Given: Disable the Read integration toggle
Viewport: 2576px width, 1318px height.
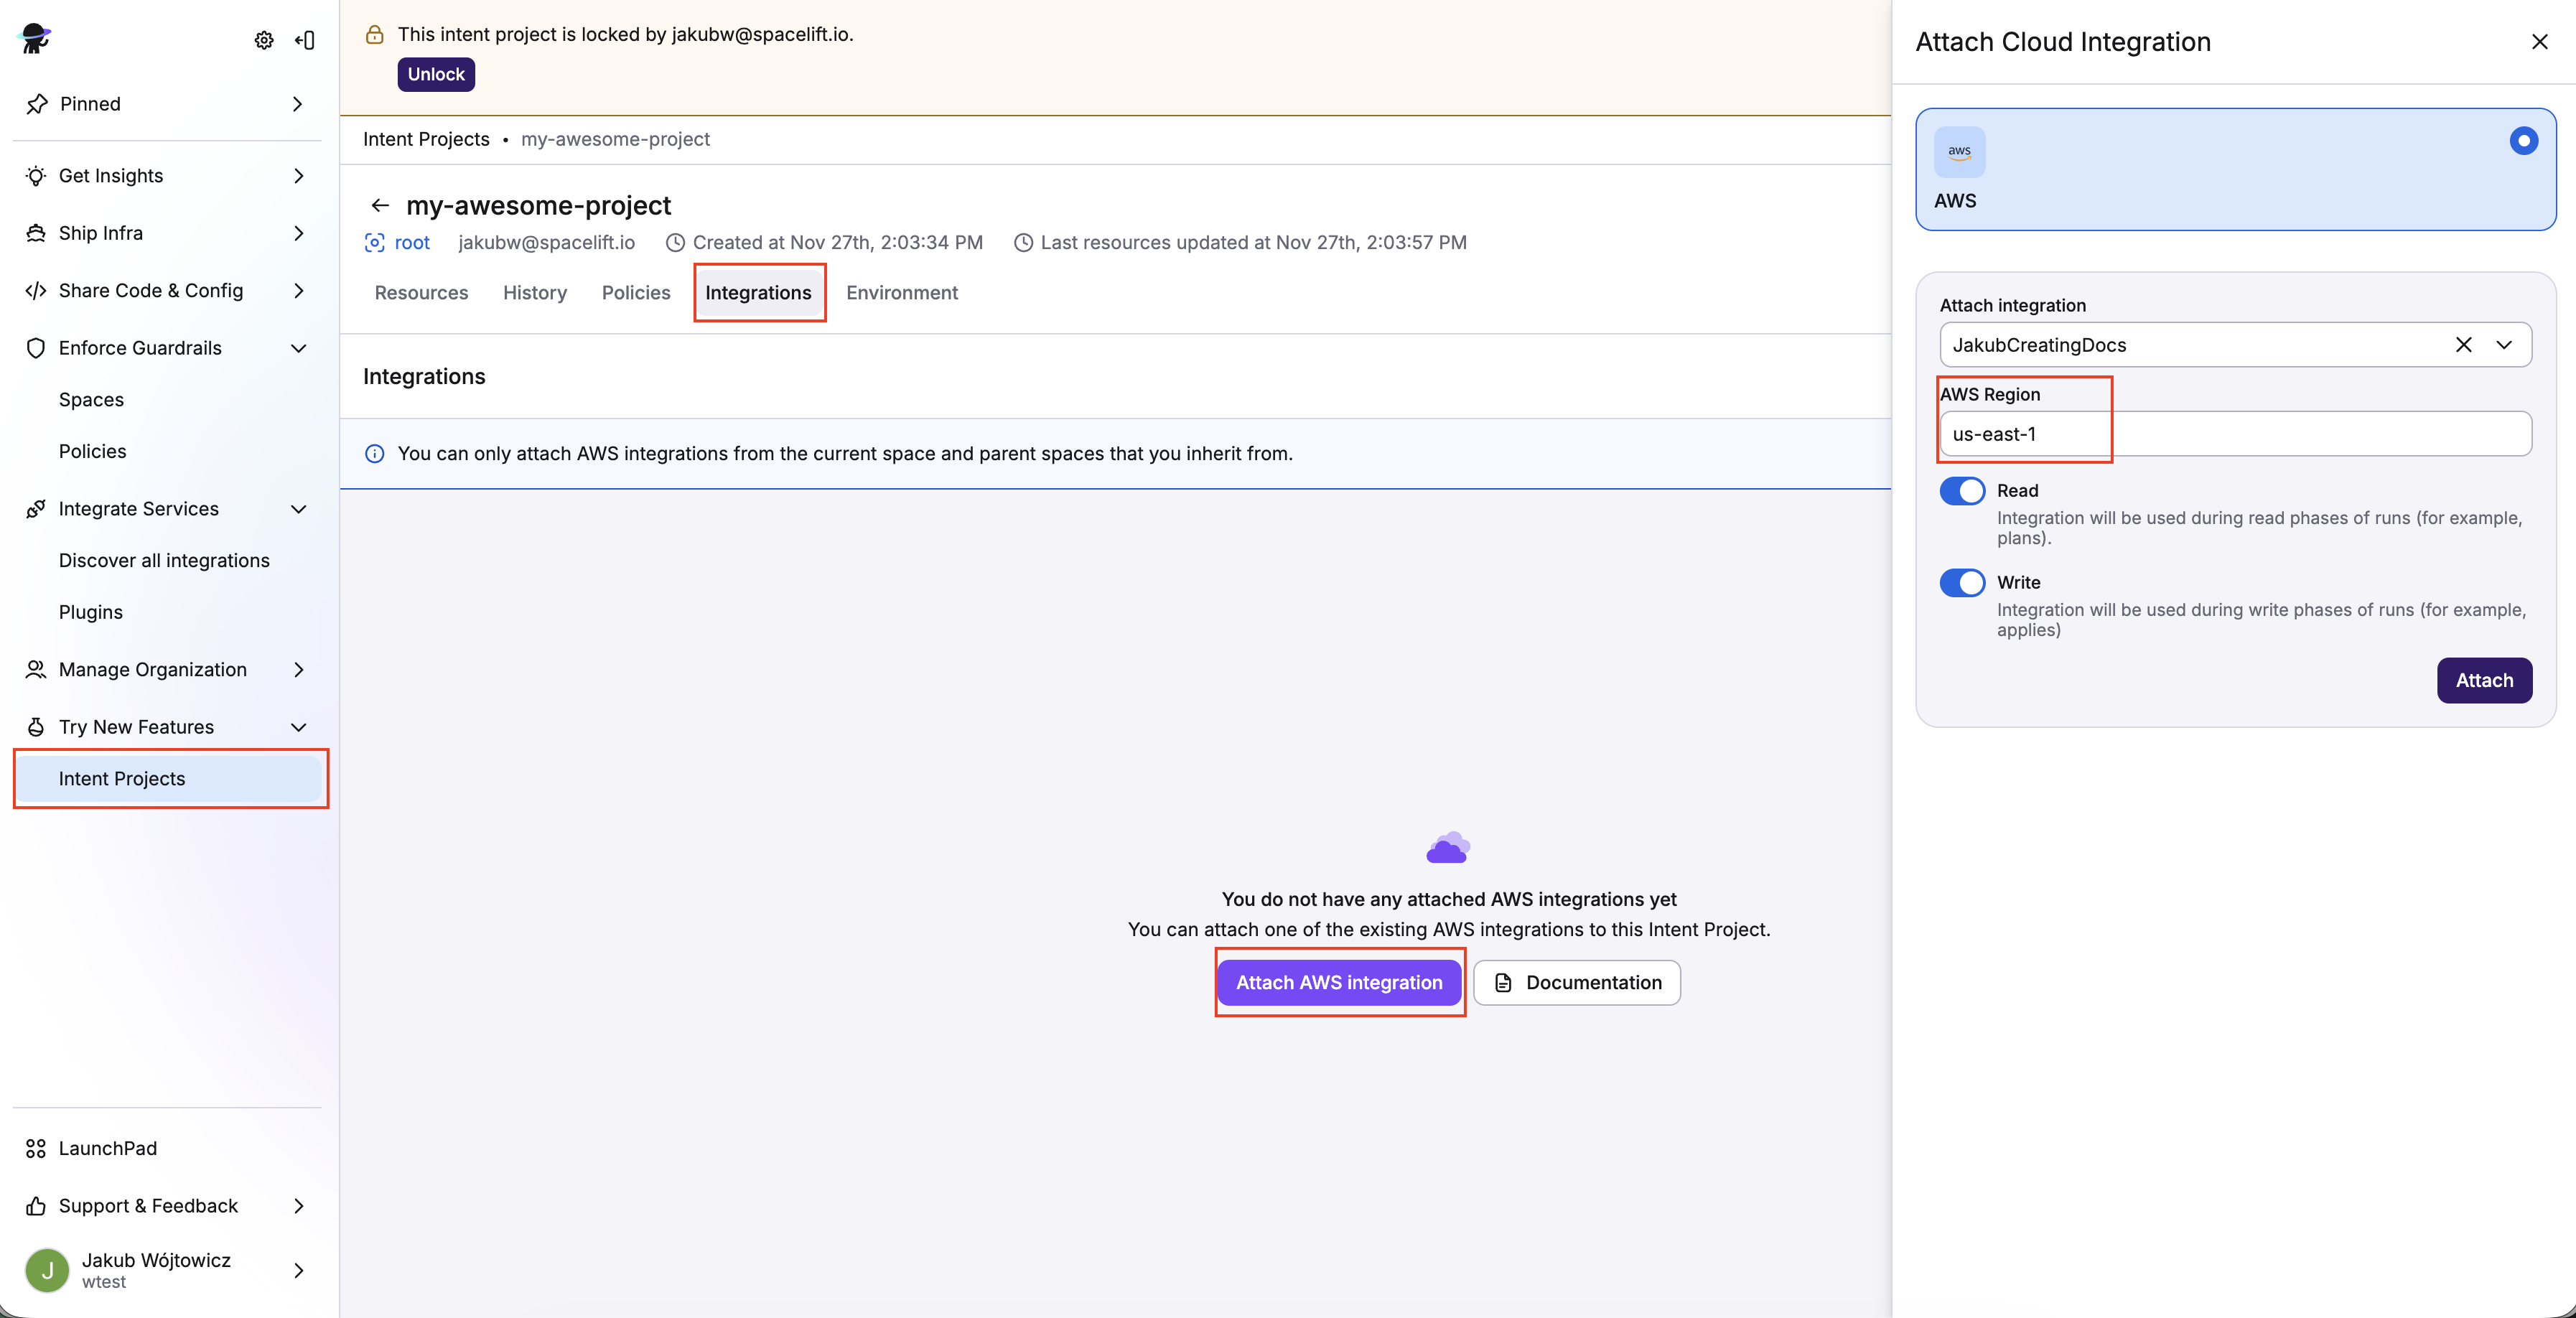Looking at the screenshot, I should coord(1961,491).
